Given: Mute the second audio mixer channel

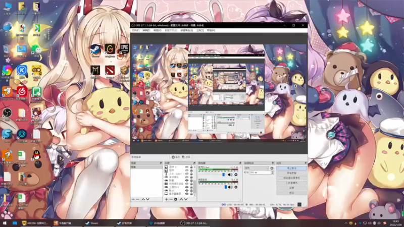Looking at the screenshot, I should coord(230,188).
